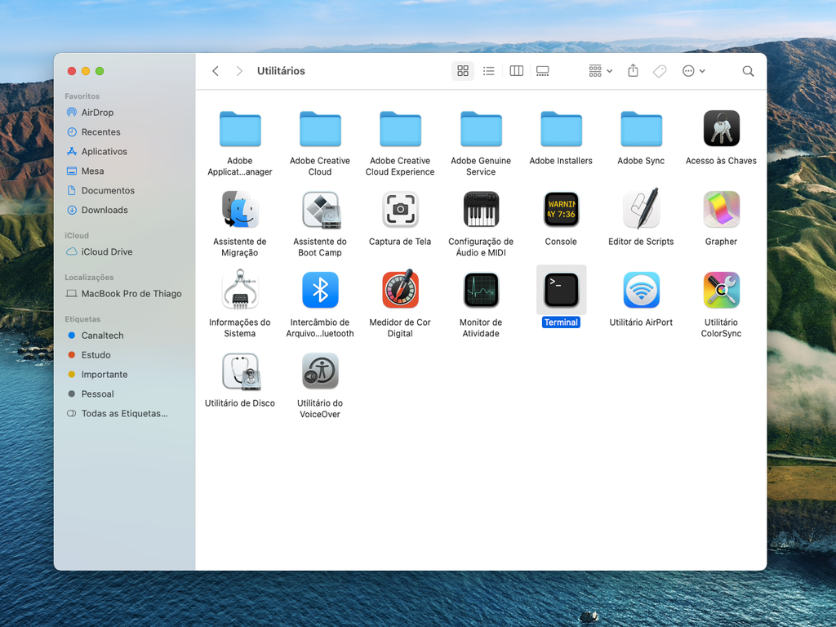Image resolution: width=836 pixels, height=627 pixels.
Task: Click the tag (Etiquetas) toolbar button
Action: tap(660, 71)
